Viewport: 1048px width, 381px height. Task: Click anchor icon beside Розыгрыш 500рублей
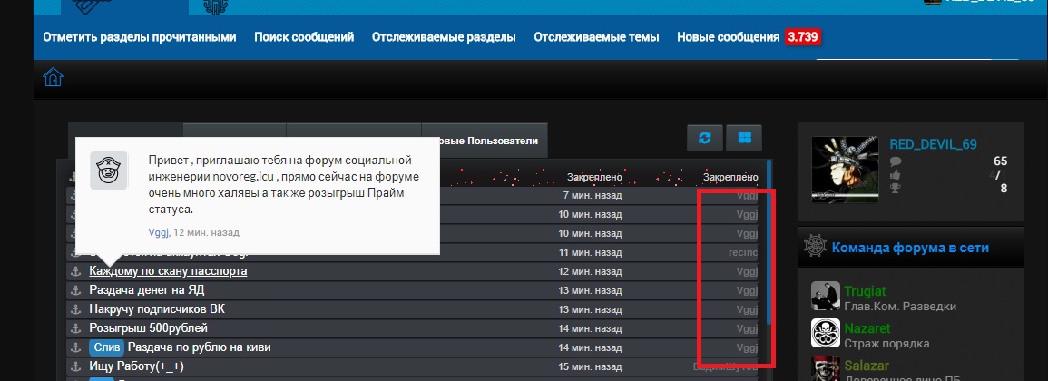[75, 328]
